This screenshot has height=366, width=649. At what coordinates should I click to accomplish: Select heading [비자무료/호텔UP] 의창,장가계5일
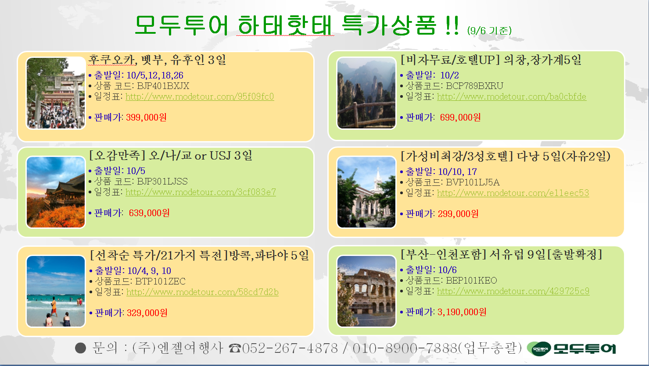(x=491, y=60)
